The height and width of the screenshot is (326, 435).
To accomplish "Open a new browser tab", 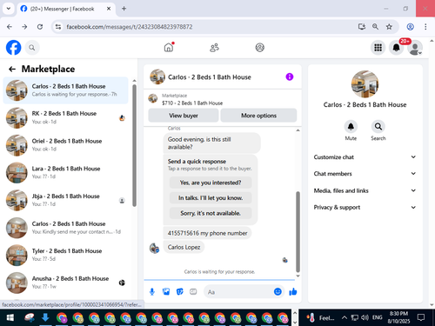I will click(124, 9).
